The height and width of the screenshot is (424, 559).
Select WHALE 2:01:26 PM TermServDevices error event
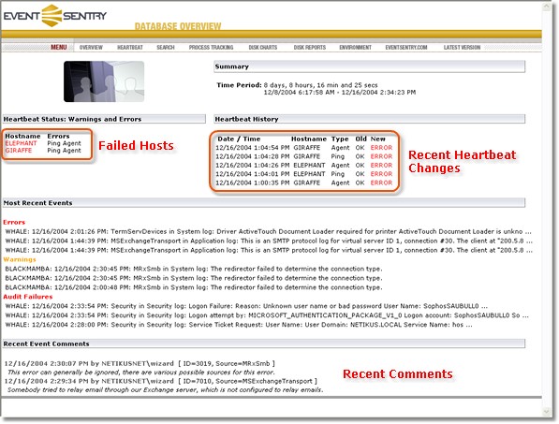click(269, 231)
